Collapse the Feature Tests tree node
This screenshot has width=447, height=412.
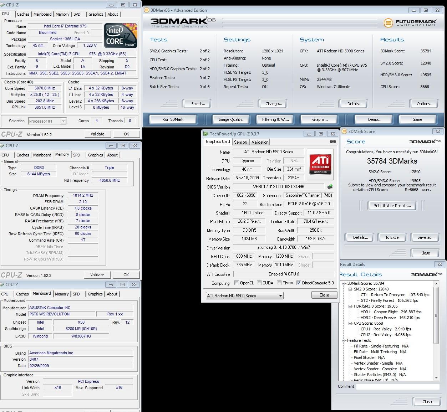(x=344, y=341)
